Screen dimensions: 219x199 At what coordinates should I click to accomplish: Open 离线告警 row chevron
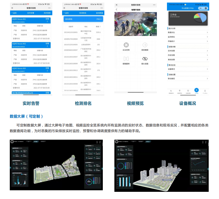(x=207, y=60)
